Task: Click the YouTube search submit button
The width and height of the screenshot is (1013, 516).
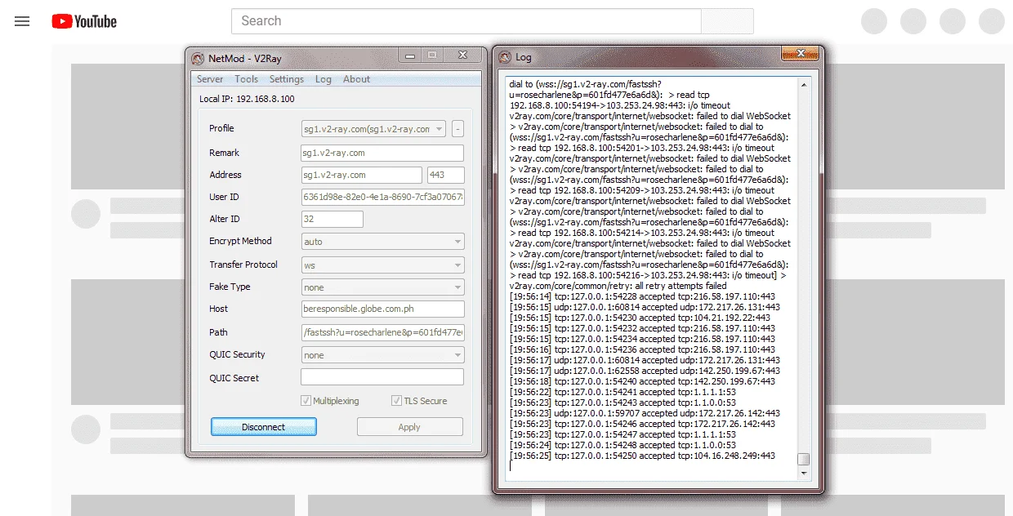Action: (x=727, y=21)
